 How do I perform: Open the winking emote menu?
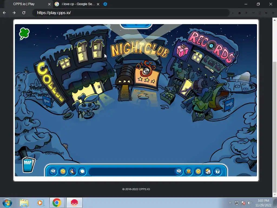coord(63,171)
